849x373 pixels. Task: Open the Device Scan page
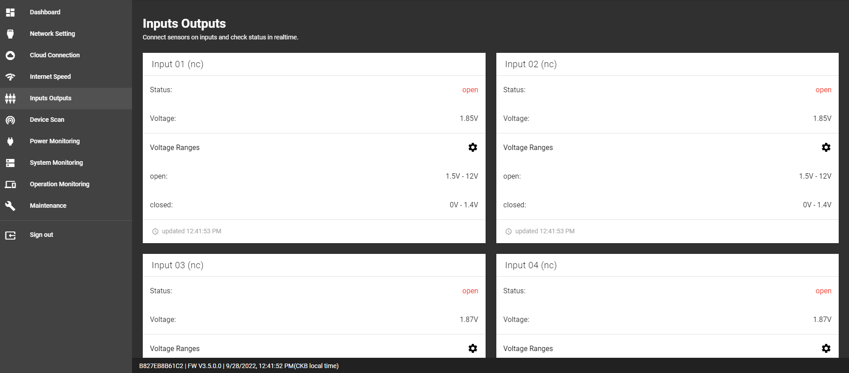click(66, 120)
